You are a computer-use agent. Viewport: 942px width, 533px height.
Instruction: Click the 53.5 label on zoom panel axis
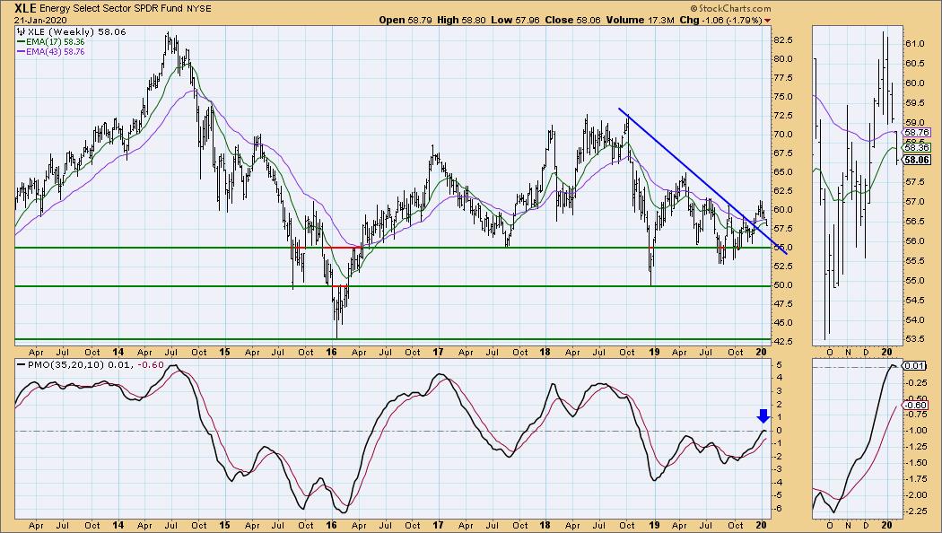(914, 339)
